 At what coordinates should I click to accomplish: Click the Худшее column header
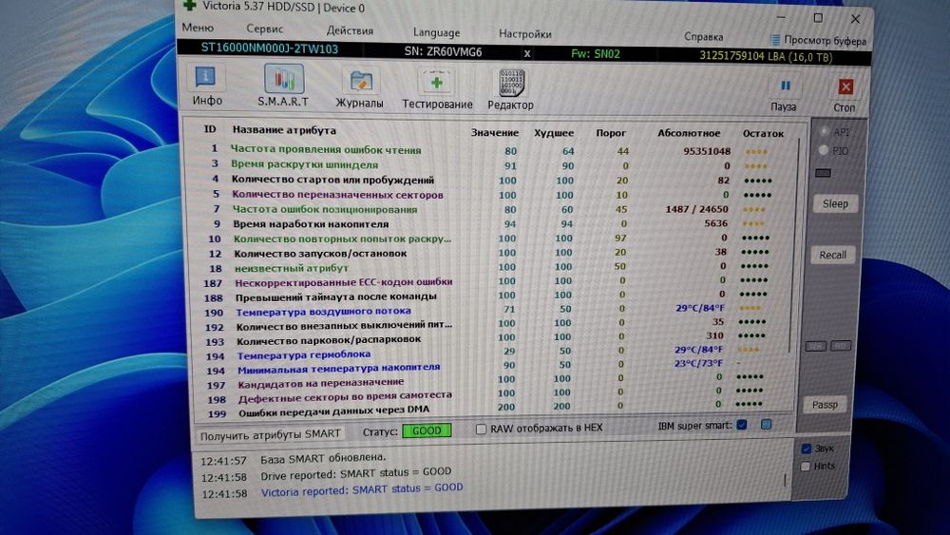553,133
